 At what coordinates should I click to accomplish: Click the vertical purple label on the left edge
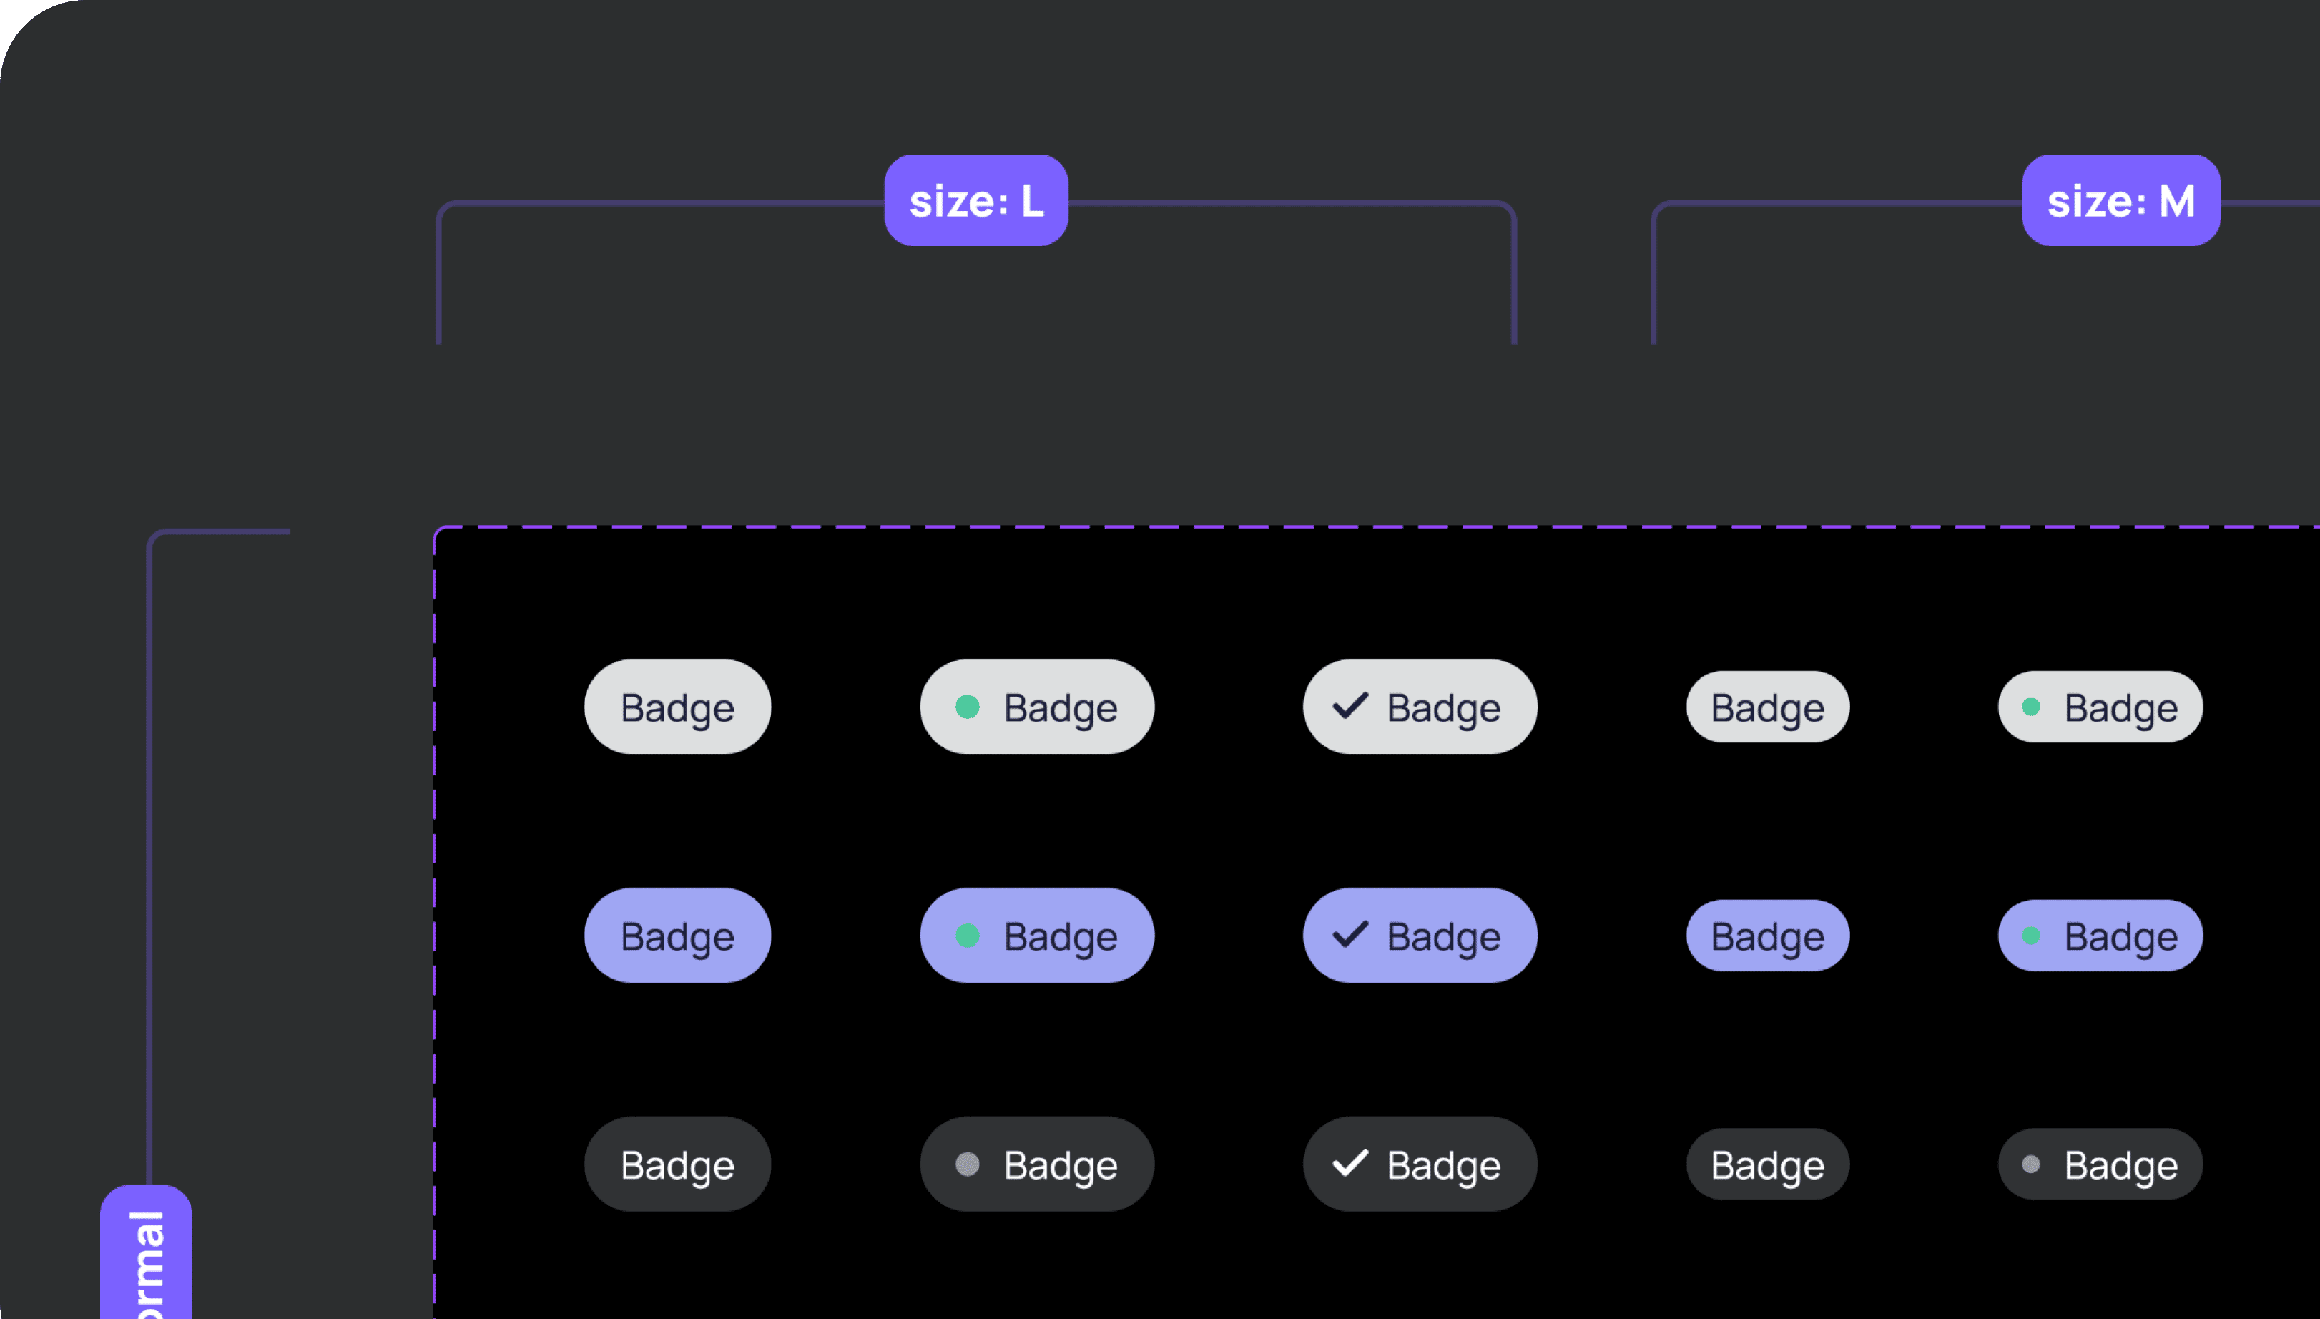[x=147, y=1259]
